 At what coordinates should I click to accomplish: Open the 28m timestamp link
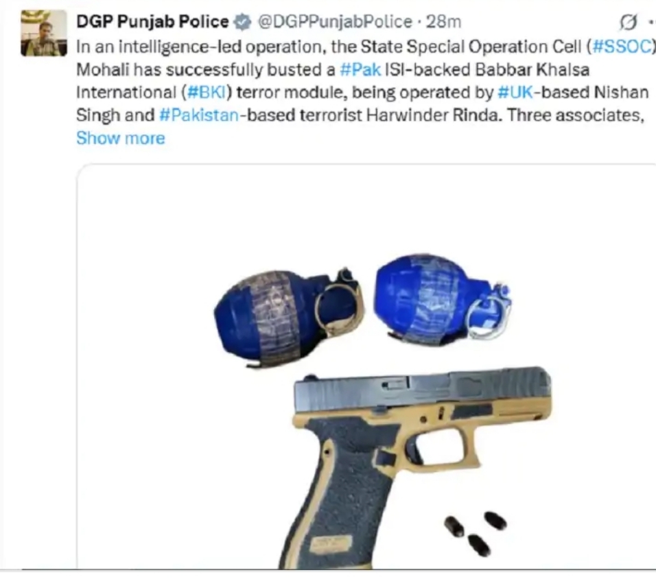tap(443, 22)
